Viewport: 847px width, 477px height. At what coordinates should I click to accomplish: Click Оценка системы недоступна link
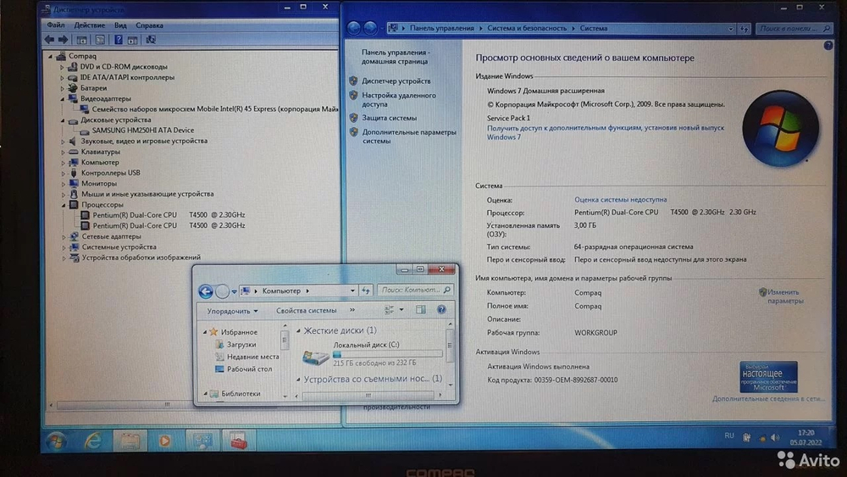(620, 199)
